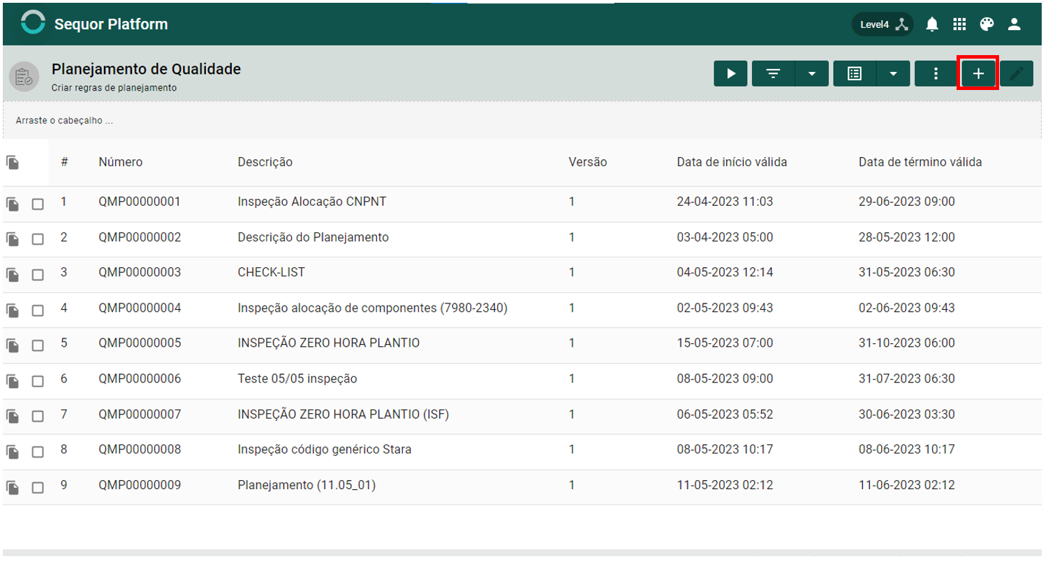Check the box for row QMP00000005
1048x561 pixels.
tap(38, 345)
